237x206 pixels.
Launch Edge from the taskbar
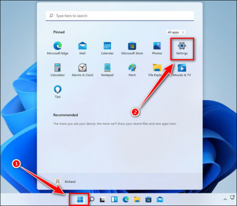(126, 200)
